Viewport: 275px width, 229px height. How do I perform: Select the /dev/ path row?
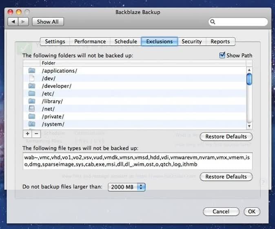(x=135, y=78)
